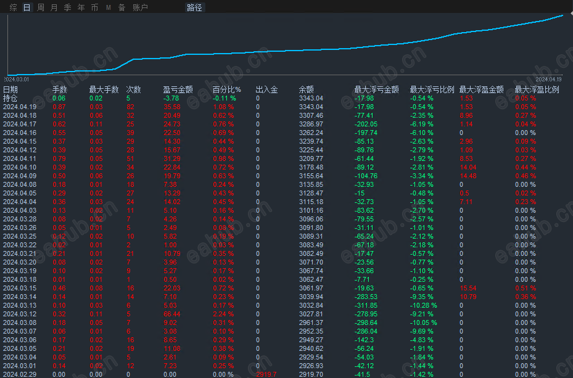This screenshot has width=573, height=378.
Task: Open the 周 weekly statistics view
Action: (39, 7)
